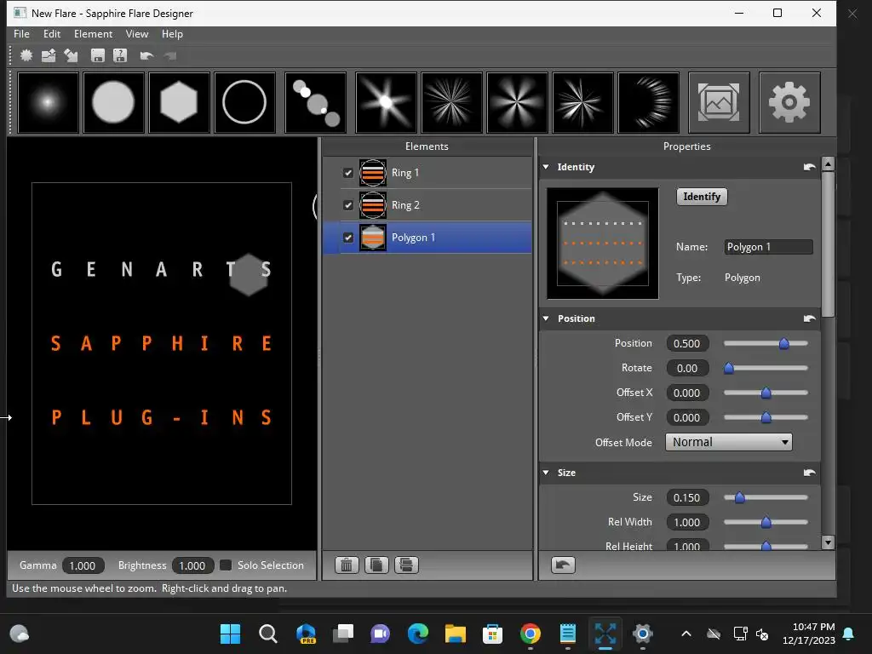872x654 pixels.
Task: Add the multi-circle Chain element
Action: 315,102
